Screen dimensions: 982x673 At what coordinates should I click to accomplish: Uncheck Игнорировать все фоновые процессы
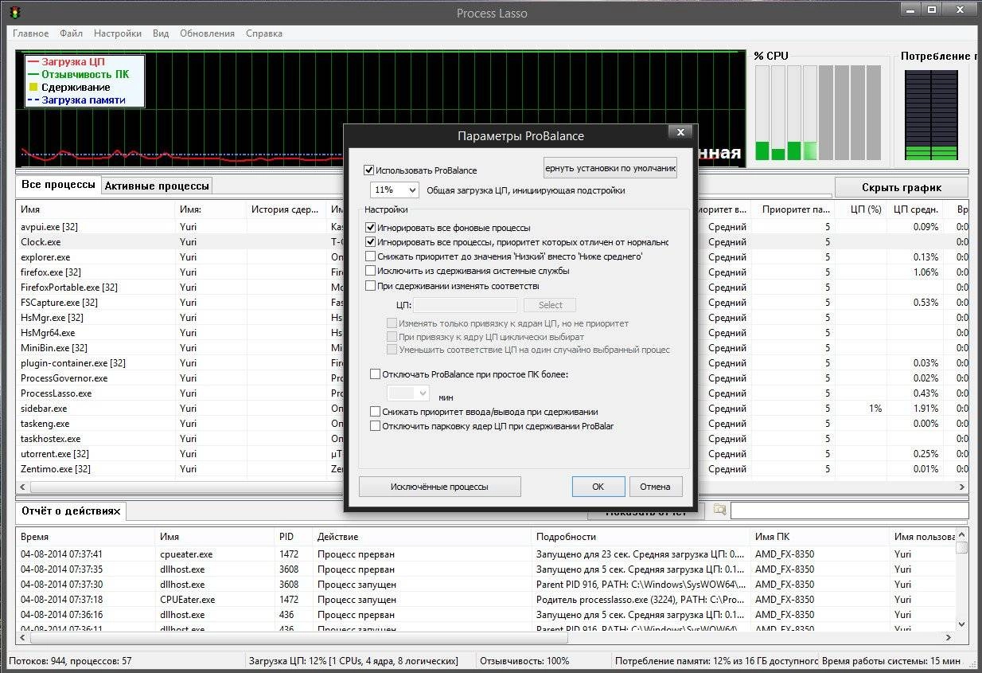[x=370, y=228]
